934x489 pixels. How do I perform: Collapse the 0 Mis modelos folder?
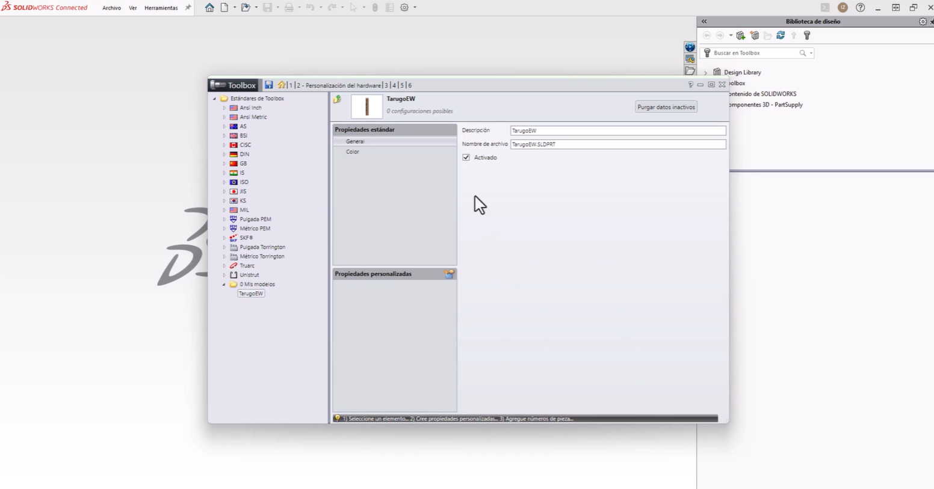point(223,284)
